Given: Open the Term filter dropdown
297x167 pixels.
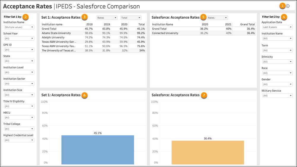Looking at the screenshot, I should pos(277,50).
